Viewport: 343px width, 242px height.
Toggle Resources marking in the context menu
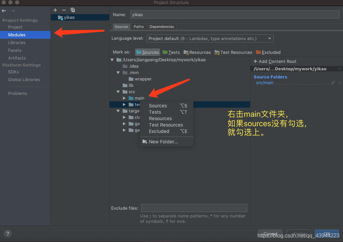tap(160, 118)
